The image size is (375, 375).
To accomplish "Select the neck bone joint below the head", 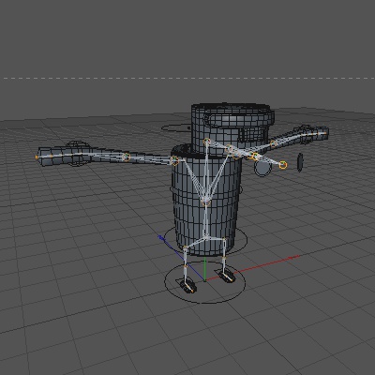I will click(x=207, y=142).
